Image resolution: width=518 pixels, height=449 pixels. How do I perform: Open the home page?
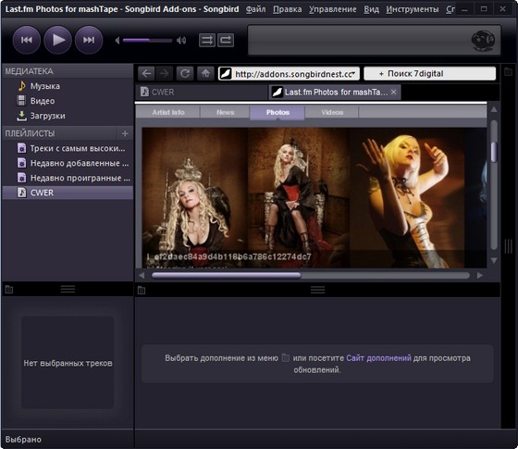click(x=205, y=73)
